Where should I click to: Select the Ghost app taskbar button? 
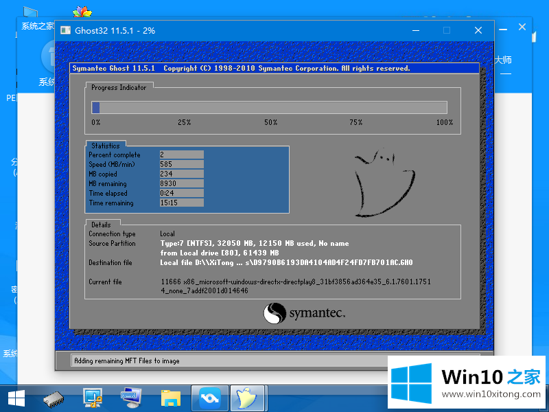tap(247, 398)
